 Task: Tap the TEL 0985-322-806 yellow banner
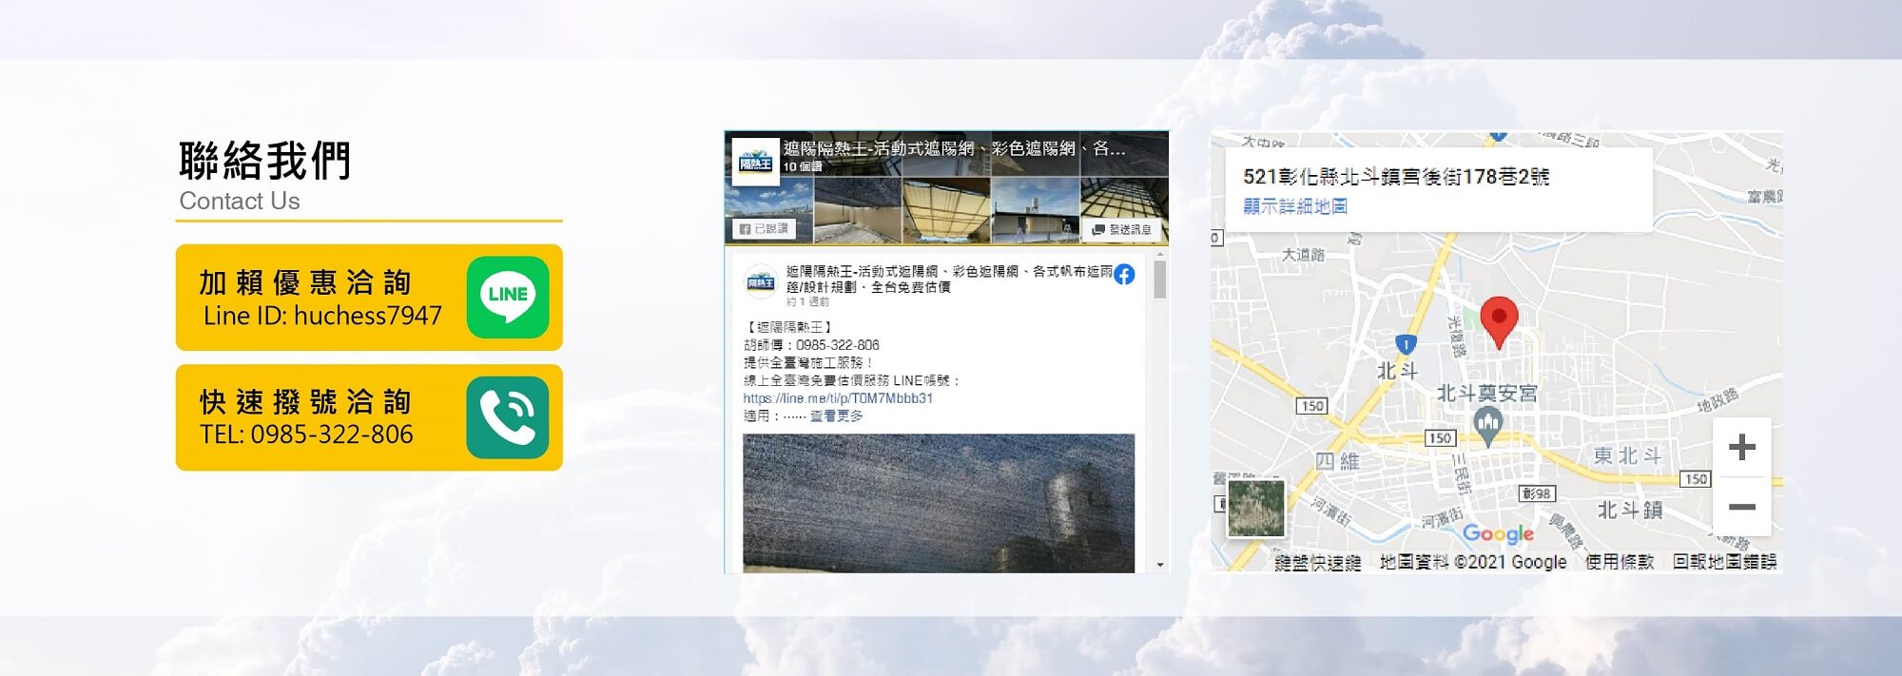[x=369, y=417]
